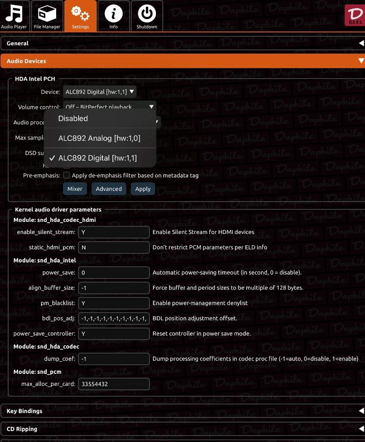Click 'HDA Intel PCH' group title
Screen dimensions: 365x442
click(35, 79)
